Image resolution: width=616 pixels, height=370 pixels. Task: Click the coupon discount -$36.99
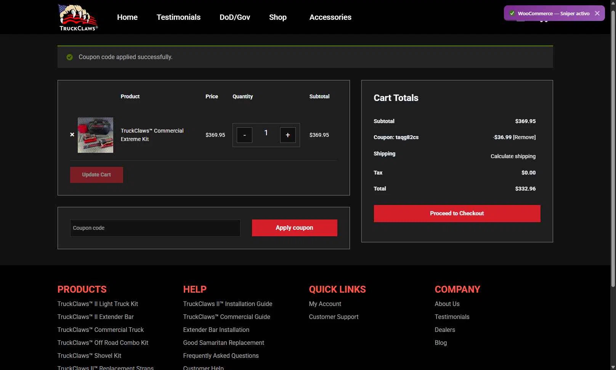point(502,137)
